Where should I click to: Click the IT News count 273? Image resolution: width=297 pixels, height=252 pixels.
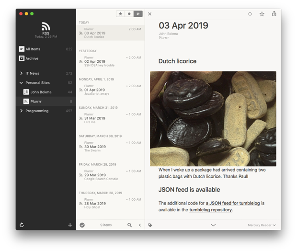coord(69,73)
